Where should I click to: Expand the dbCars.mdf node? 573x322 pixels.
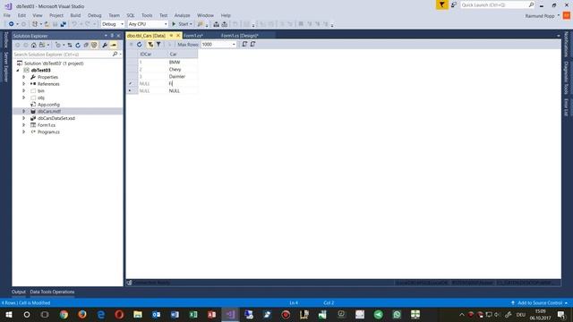click(x=24, y=111)
